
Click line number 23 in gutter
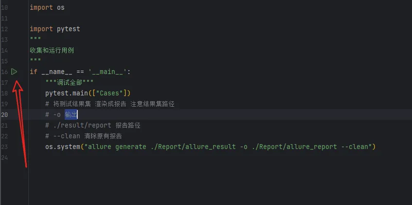click(x=4, y=147)
